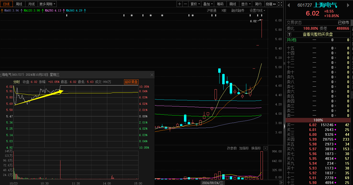Click 画线 drawing tools button
This screenshot has height=185, width=353.
tap(233, 4)
